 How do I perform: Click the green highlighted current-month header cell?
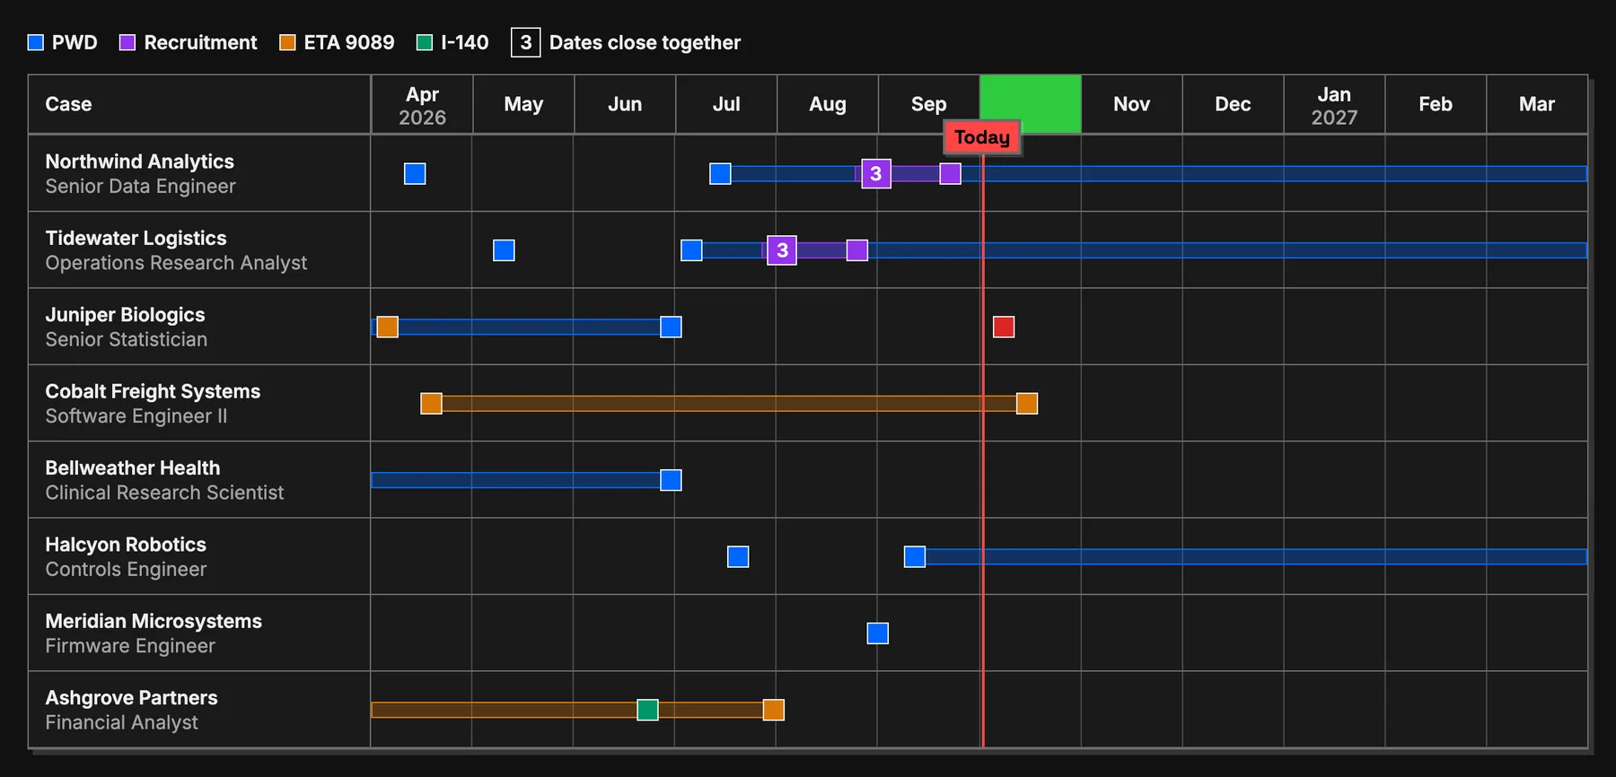1030,105
